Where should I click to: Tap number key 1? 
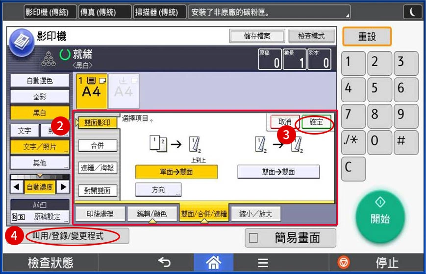[x=353, y=63]
